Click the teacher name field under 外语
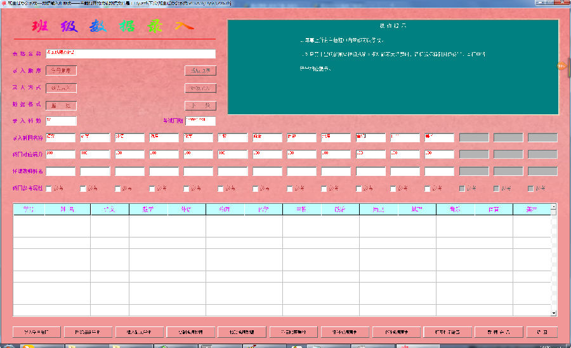Screen dimensions: 571x348 click(x=129, y=171)
